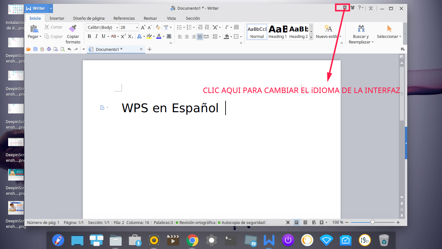Expand the font name Calibri dropdown

pyautogui.click(x=117, y=27)
